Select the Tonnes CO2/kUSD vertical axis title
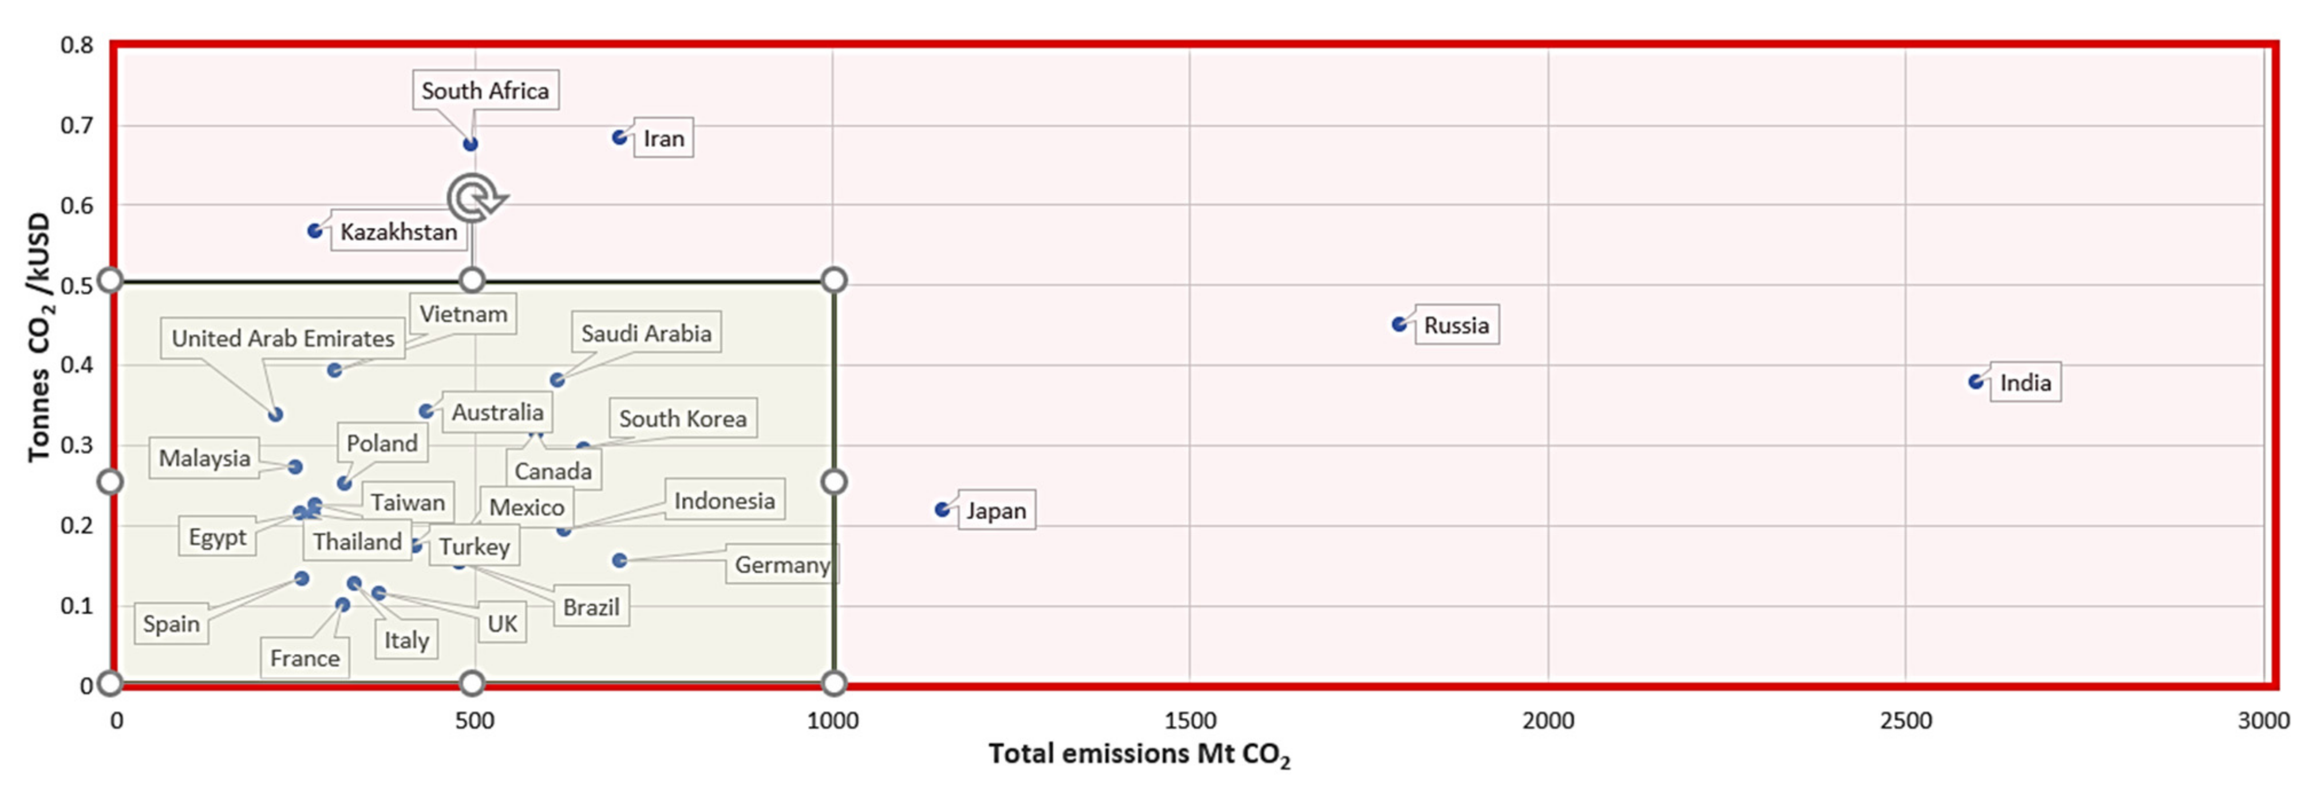Screen dimensions: 2309x794 coord(39,337)
